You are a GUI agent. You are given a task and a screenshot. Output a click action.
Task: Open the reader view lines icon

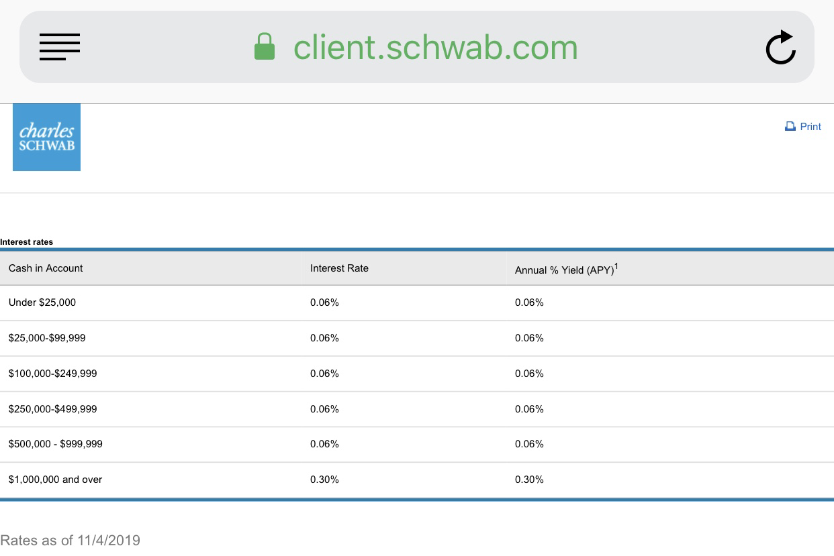tap(59, 47)
